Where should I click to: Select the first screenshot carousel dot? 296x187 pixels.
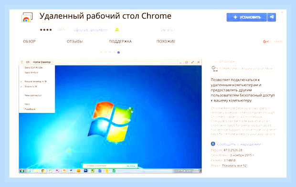pyautogui.click(x=101, y=52)
